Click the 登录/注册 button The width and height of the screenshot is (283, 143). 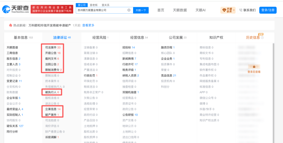[x=268, y=10]
